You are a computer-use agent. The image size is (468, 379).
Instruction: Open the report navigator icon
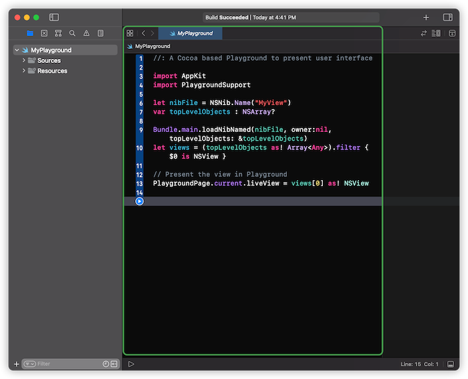pyautogui.click(x=100, y=33)
